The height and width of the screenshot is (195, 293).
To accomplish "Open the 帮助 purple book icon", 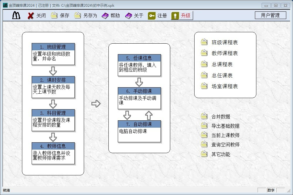I will [x=105, y=16].
